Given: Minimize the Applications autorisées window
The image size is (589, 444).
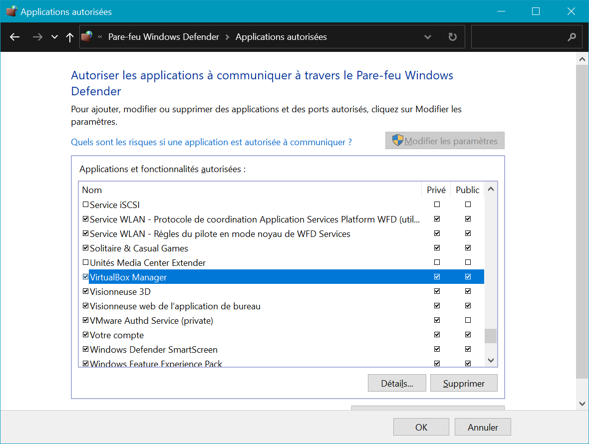Looking at the screenshot, I should pos(501,11).
